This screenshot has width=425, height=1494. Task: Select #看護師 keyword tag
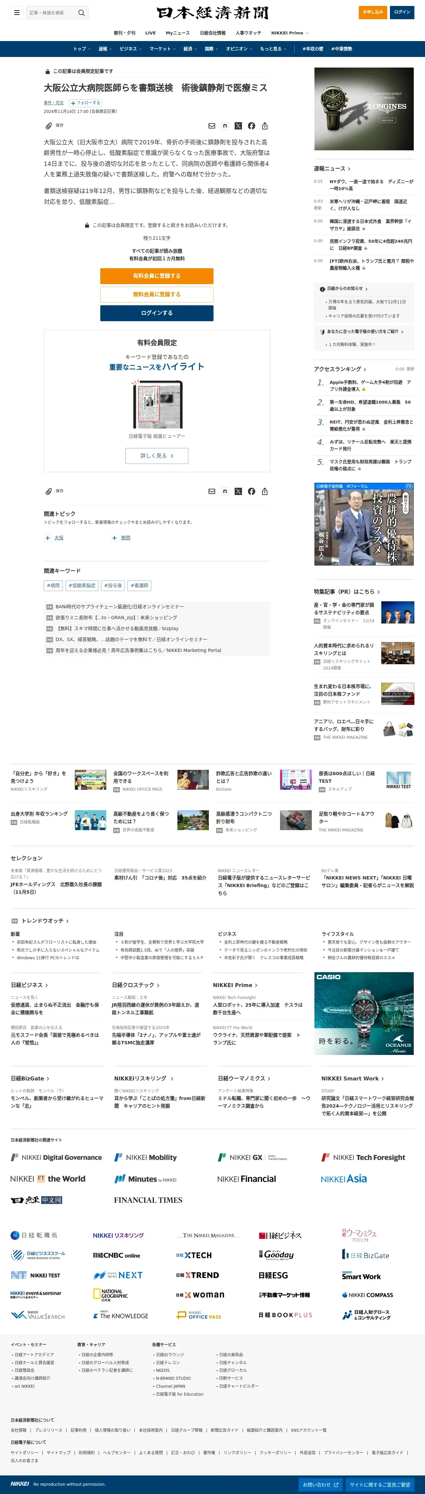tap(140, 586)
